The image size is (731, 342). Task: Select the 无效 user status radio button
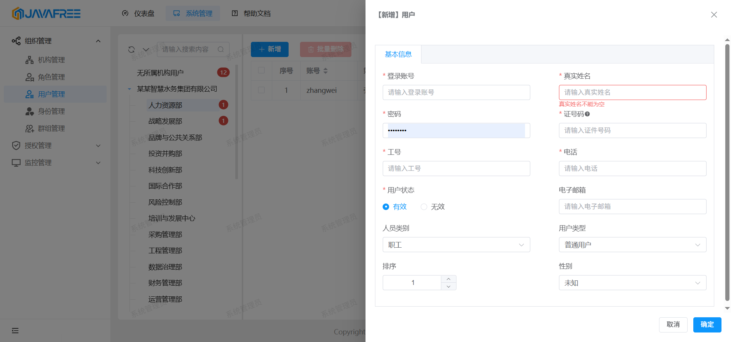pos(424,207)
